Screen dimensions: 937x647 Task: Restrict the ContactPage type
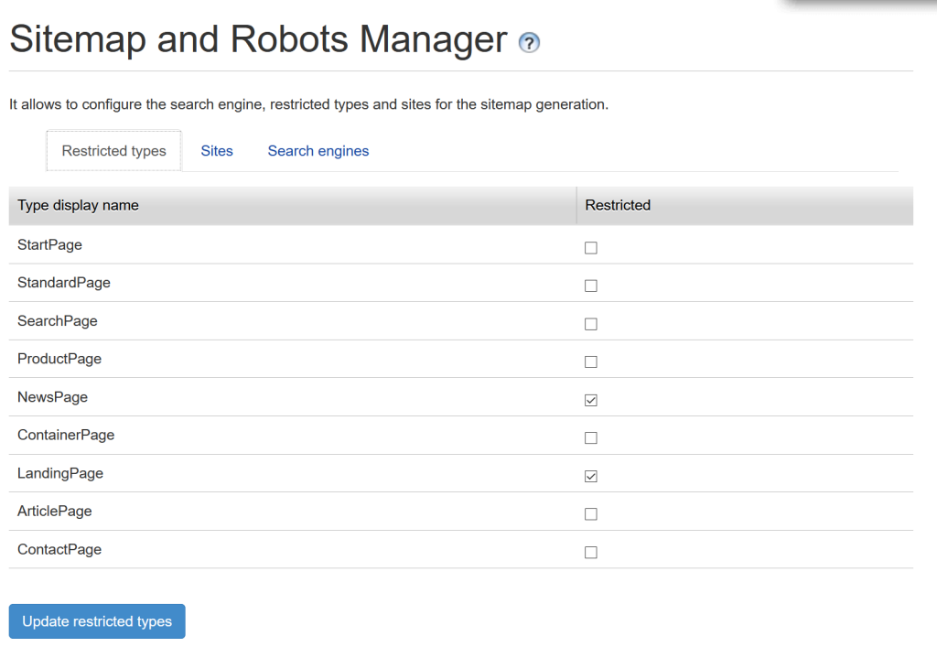click(x=590, y=552)
